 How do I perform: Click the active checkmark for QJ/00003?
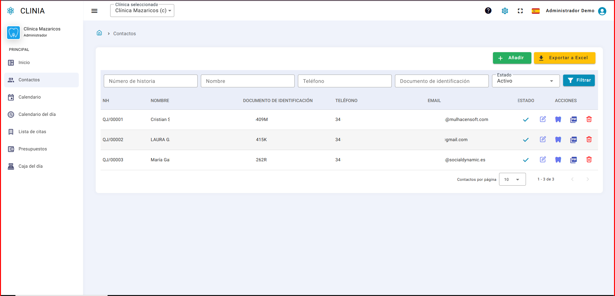(526, 160)
